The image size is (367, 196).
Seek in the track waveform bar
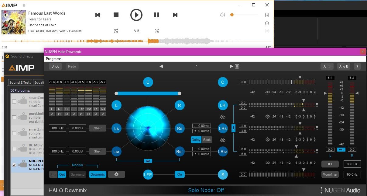[136, 41]
